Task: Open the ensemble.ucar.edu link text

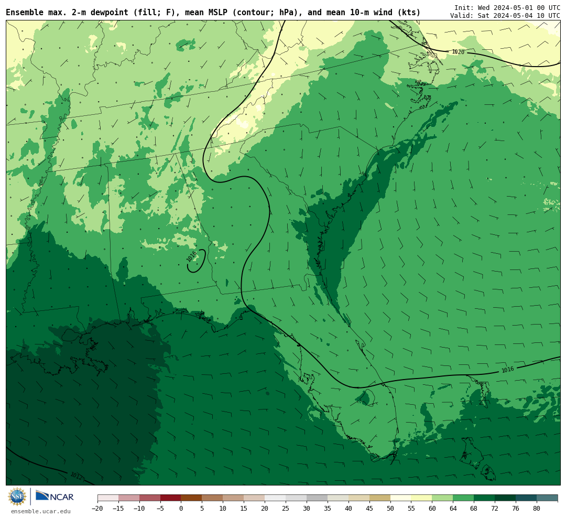Action: (41, 511)
